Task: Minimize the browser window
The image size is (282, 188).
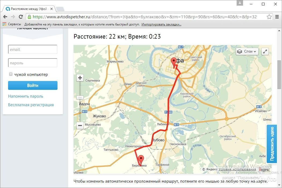Action: click(x=251, y=4)
